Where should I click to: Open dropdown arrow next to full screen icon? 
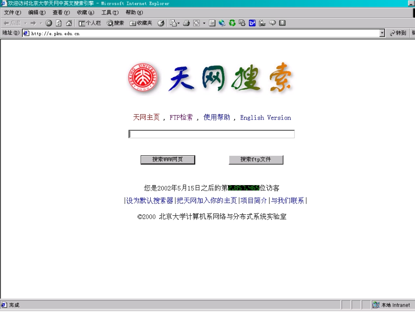[204, 23]
